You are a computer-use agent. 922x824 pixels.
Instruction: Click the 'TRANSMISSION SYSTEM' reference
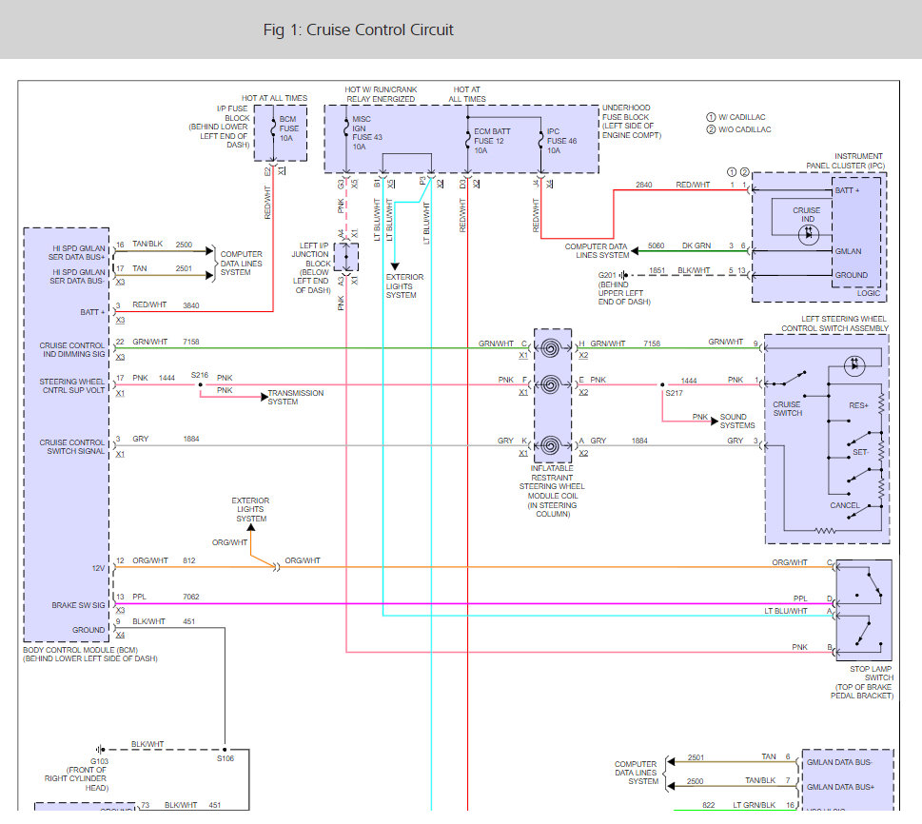[296, 397]
